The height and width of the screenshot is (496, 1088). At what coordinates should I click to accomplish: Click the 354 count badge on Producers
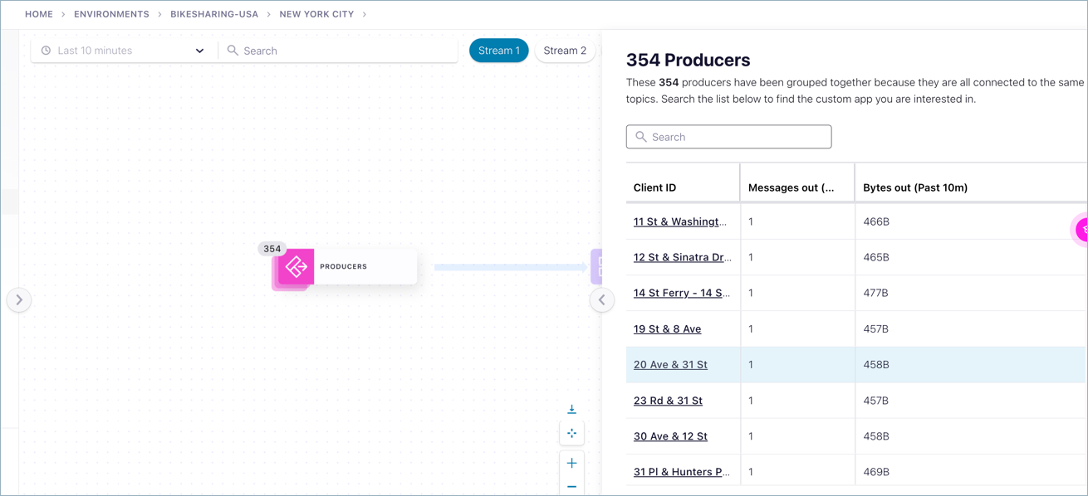pyautogui.click(x=272, y=249)
